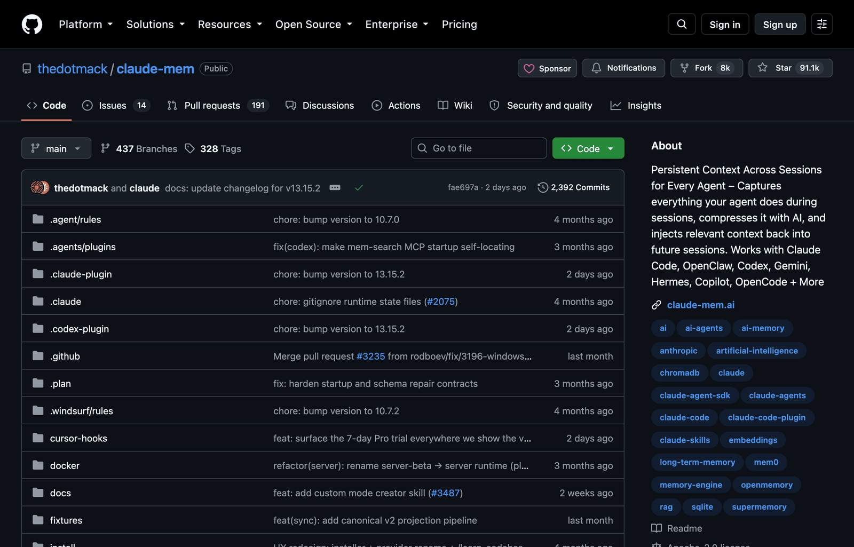Open the claude-mem repository name link

[155, 69]
